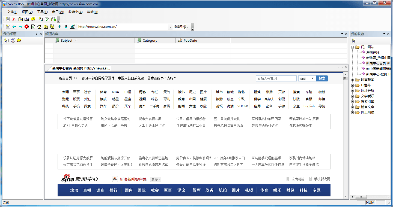
Task: Open 海南在线 in the favorites tree
Action: (x=373, y=53)
